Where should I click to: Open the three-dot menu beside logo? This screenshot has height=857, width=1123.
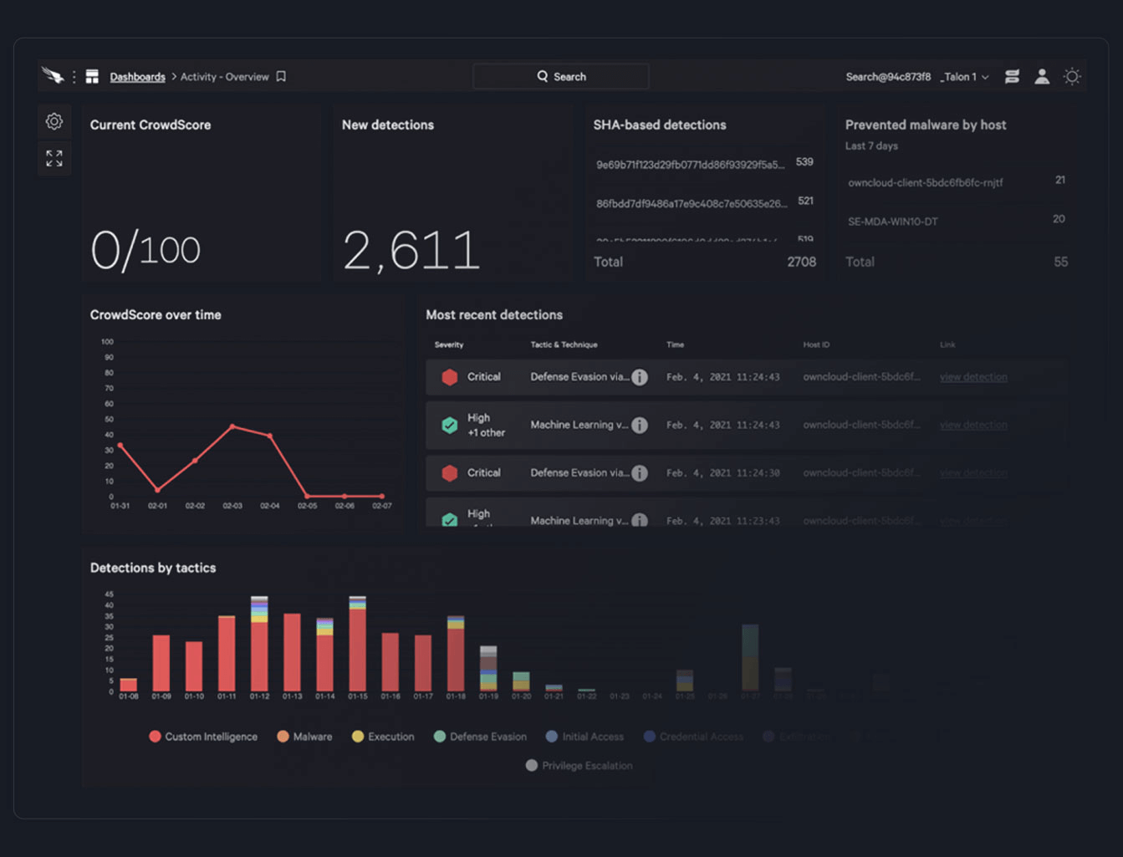[x=74, y=77]
